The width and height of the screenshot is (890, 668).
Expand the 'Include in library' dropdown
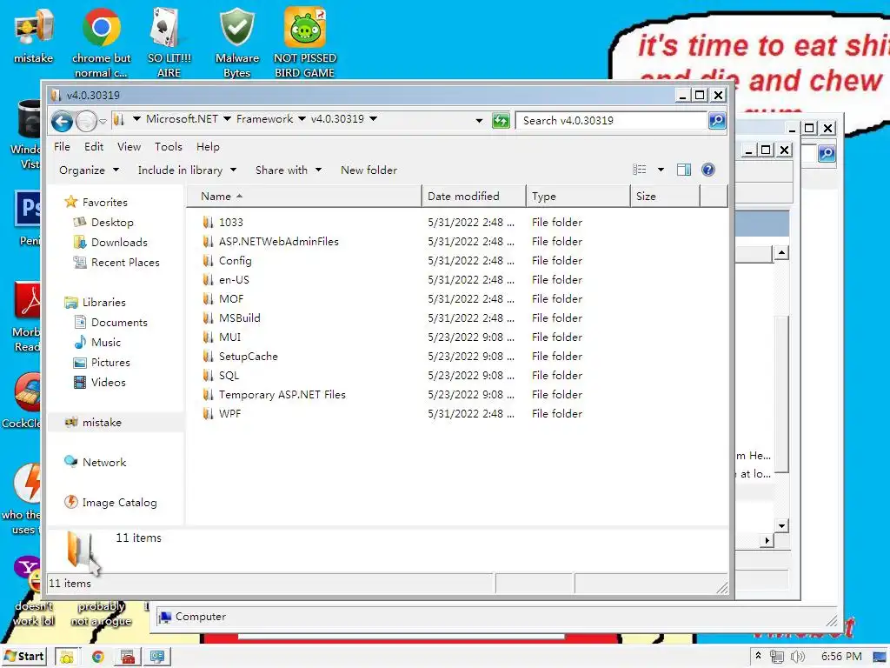[x=187, y=170]
